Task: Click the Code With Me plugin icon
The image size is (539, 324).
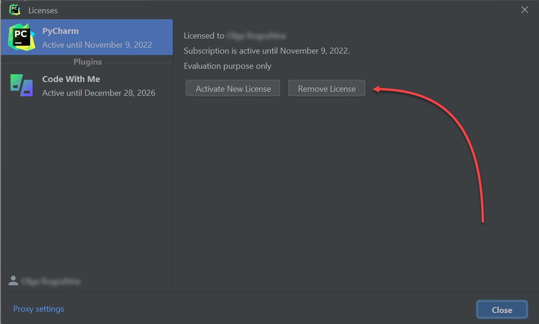Action: 21,85
